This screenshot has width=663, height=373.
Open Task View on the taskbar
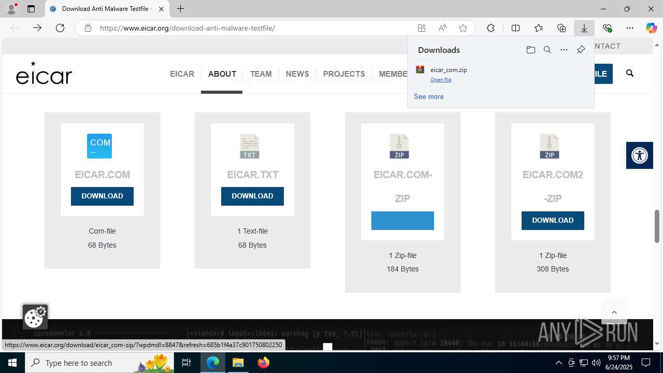(186, 363)
